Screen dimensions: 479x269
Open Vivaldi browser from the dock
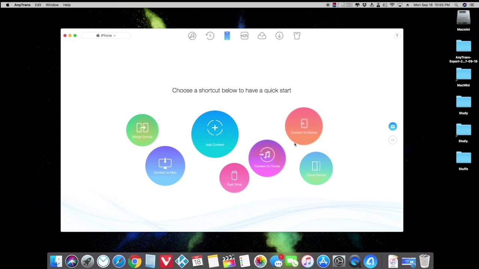click(166, 261)
